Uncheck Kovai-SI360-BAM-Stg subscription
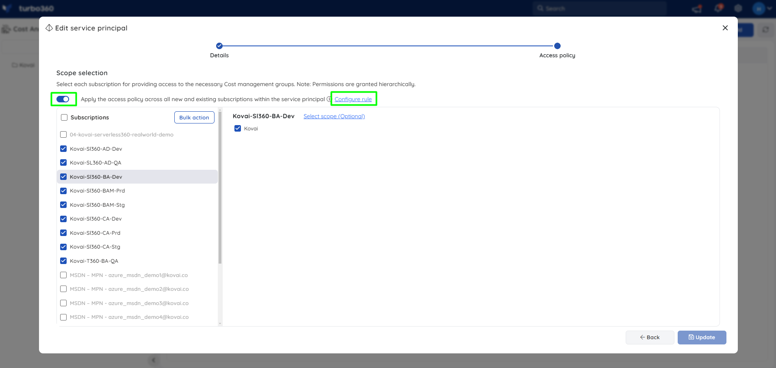This screenshot has height=368, width=776. (63, 205)
